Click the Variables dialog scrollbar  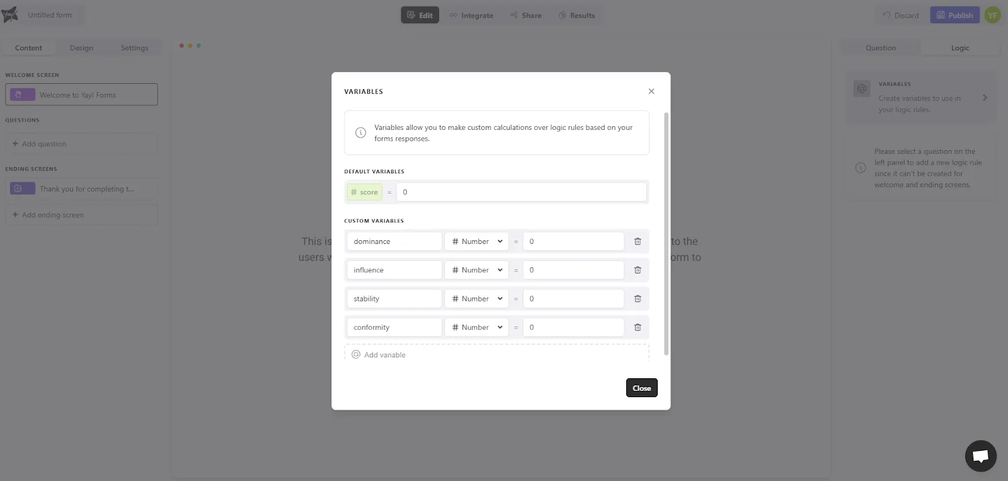(x=667, y=233)
